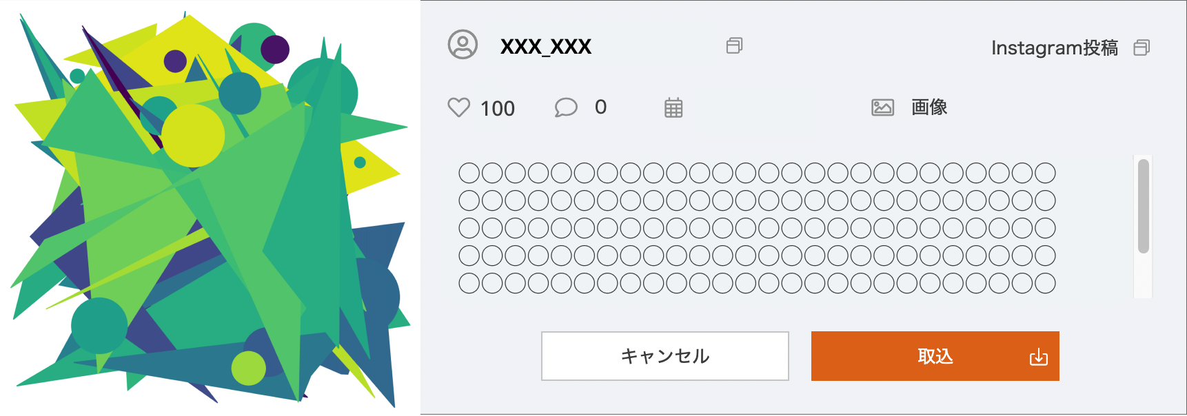Screen dimensions: 1187x416
Task: Click the comment count showing 0
Action: point(600,107)
